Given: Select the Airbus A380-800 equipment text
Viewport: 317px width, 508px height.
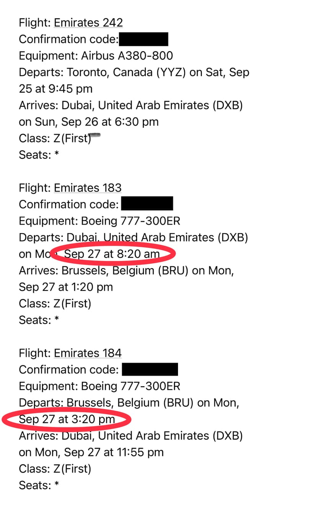Looking at the screenshot, I should (x=127, y=56).
